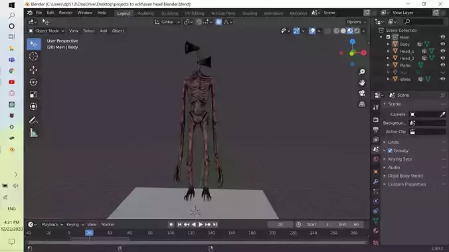This screenshot has width=449, height=252.
Task: Toggle the Gravity checkbox
Action: (x=390, y=151)
